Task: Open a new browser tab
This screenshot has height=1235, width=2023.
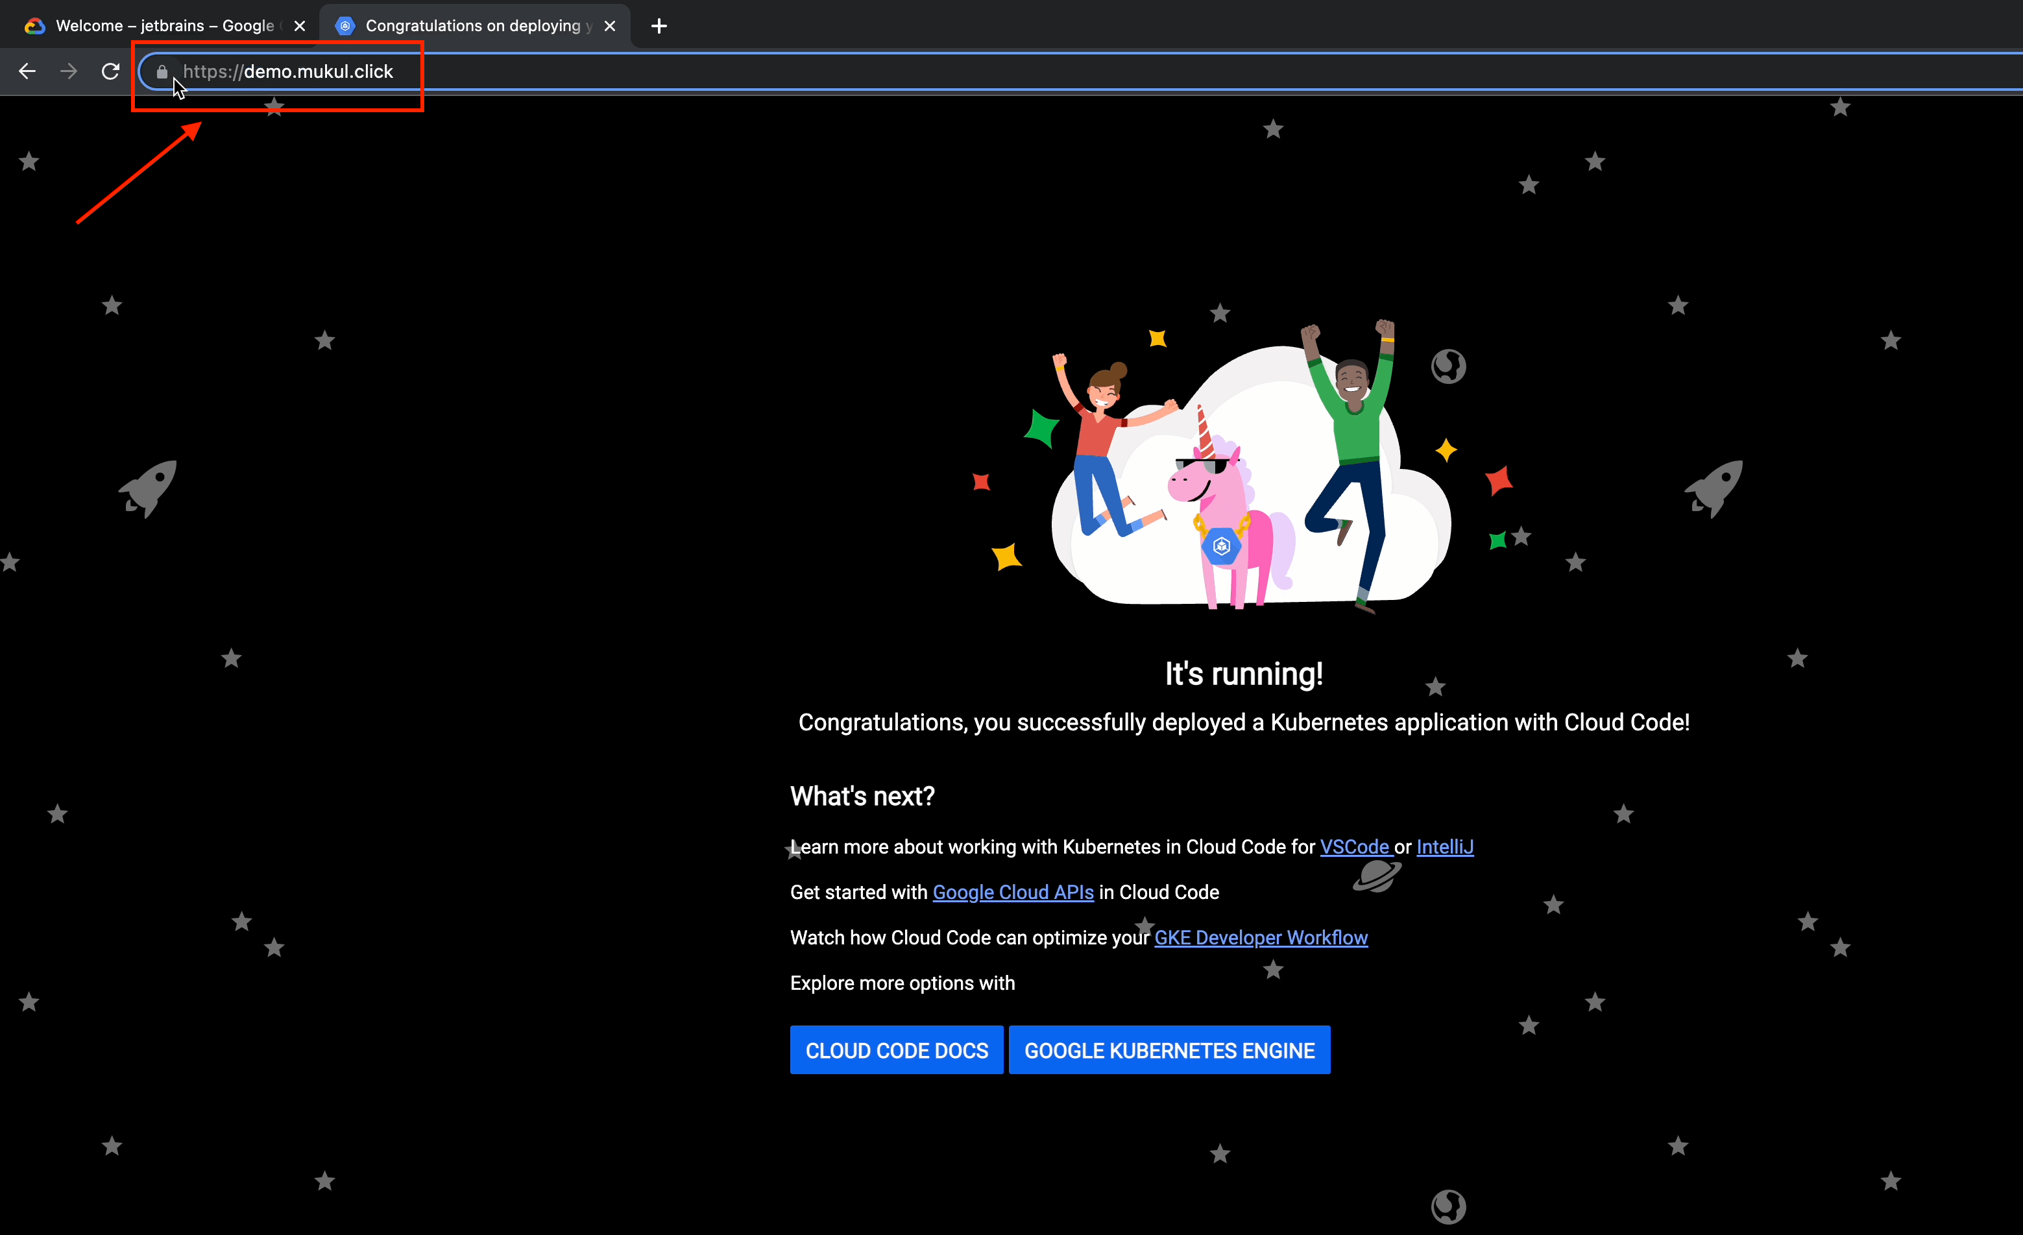Action: [x=659, y=26]
